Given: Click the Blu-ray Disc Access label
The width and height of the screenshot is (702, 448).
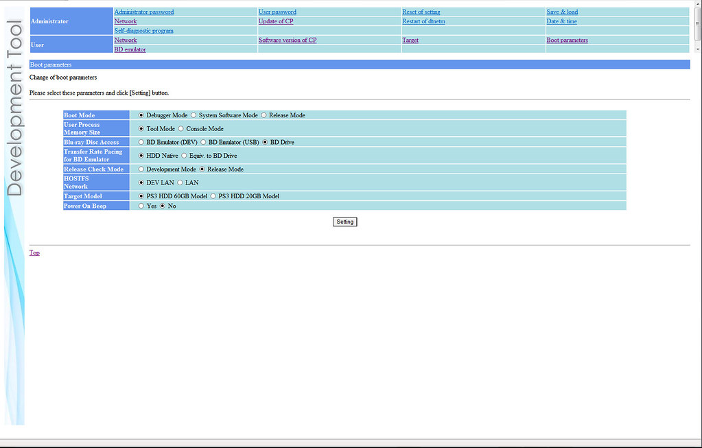Looking at the screenshot, I should (96, 142).
